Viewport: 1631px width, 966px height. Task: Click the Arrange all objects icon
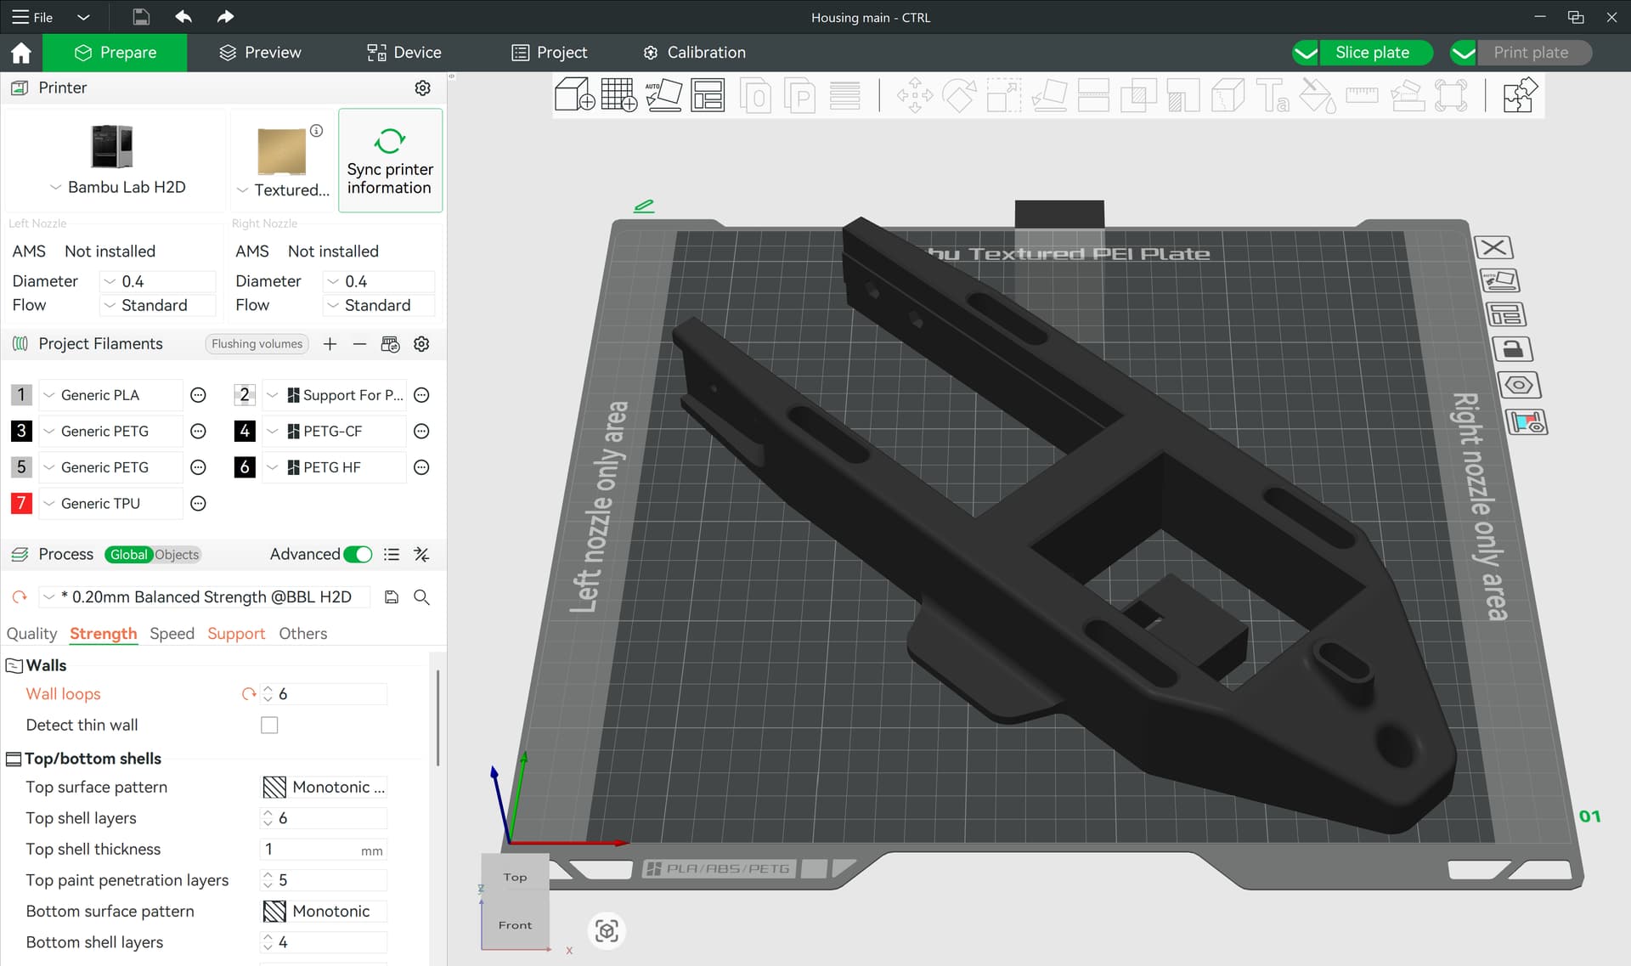[707, 95]
